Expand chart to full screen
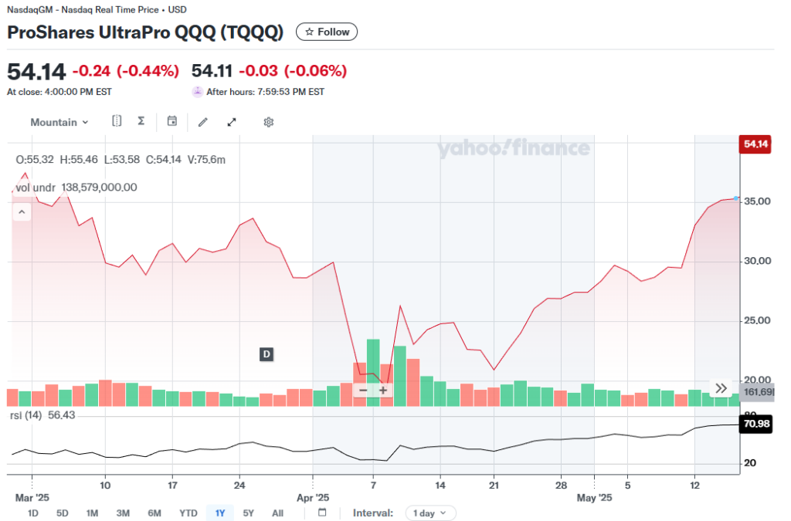The image size is (791, 521). coord(231,122)
